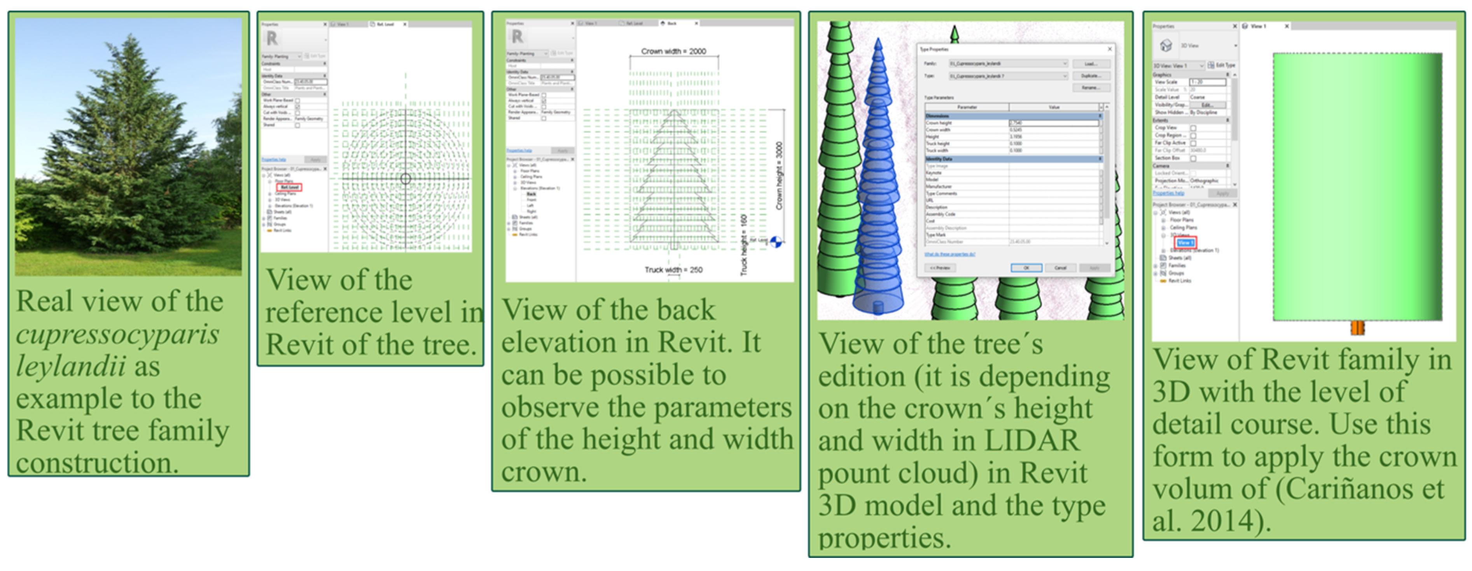
Task: Click the Revit Links icon in 3D project browser
Action: pyautogui.click(x=1163, y=281)
